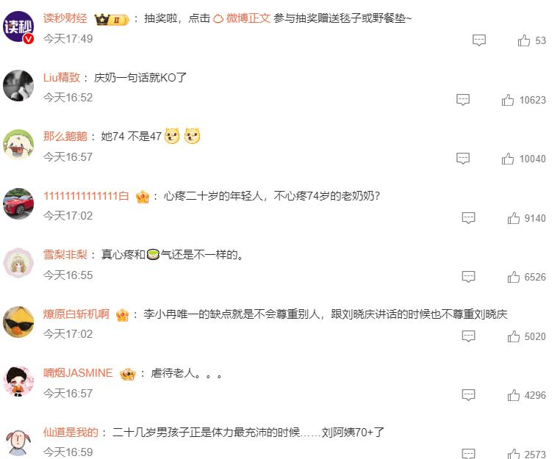This screenshot has width=560, height=459.
Task: Open reply for Liu精致's comment
Action: (x=463, y=100)
